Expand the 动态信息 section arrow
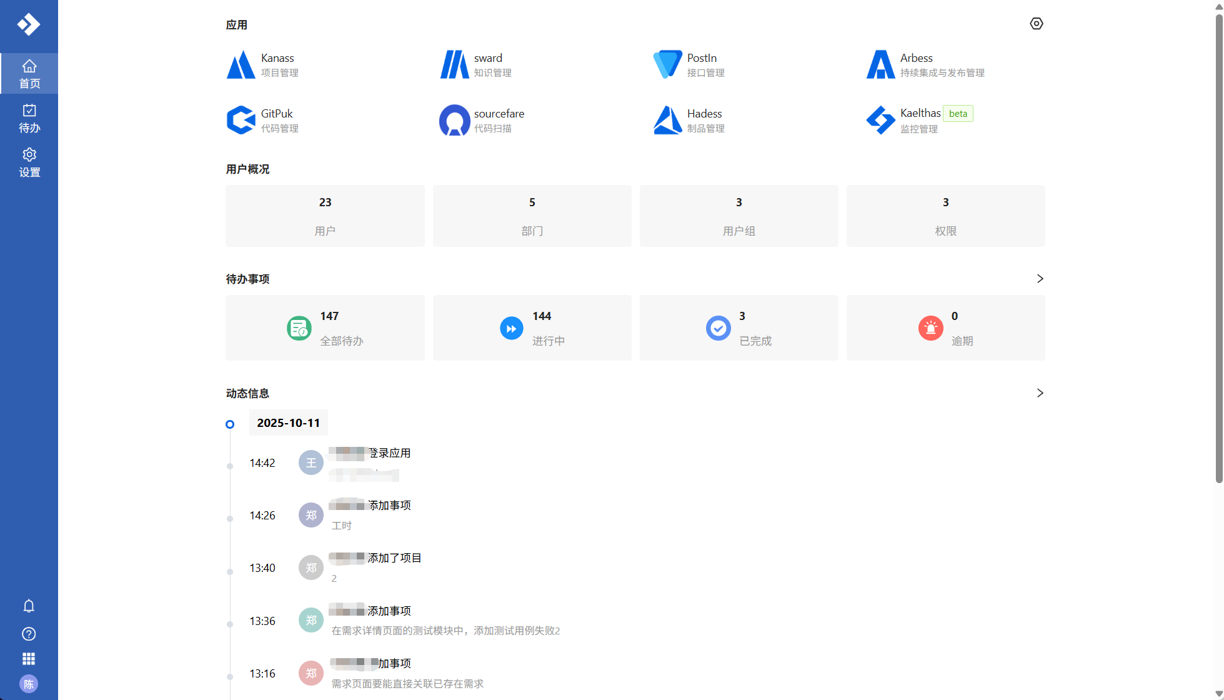This screenshot has height=700, width=1224. [x=1040, y=393]
